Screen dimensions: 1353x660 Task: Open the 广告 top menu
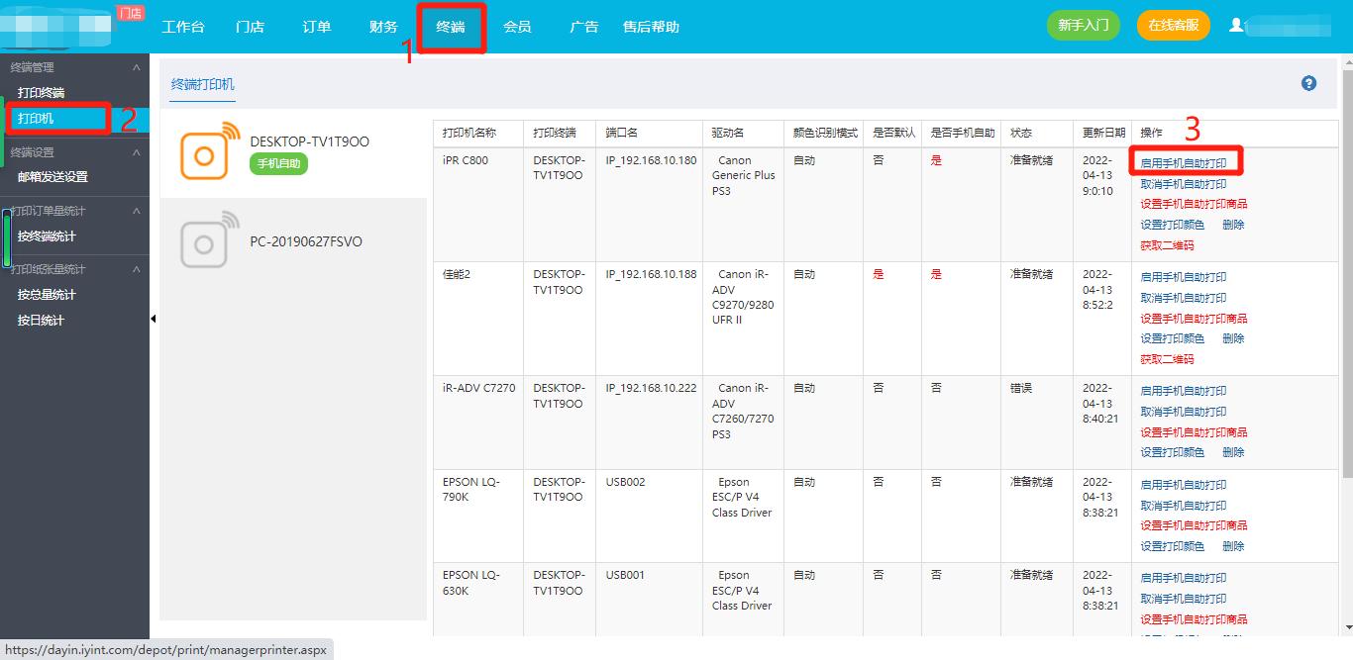584,27
